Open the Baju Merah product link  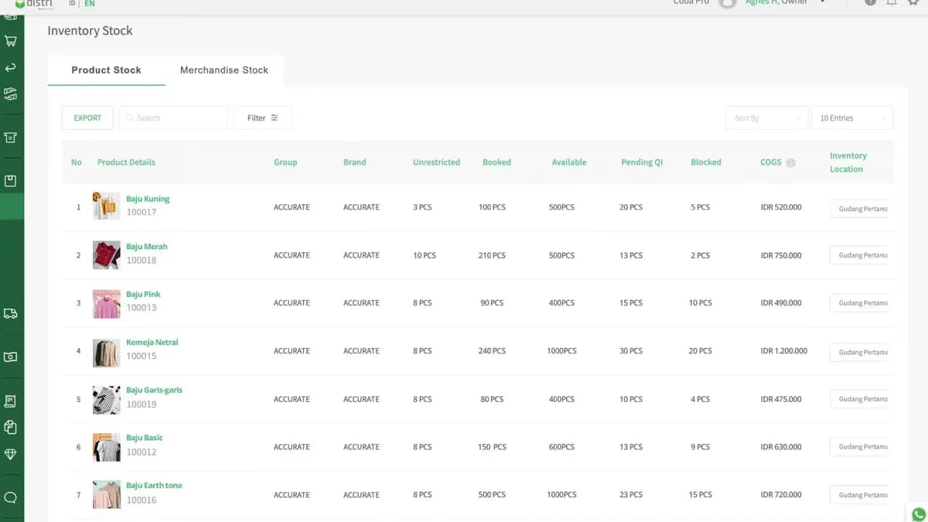147,247
